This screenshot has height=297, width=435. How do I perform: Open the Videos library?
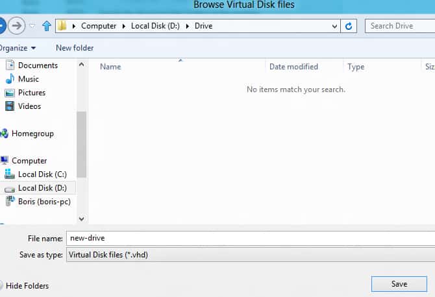click(29, 106)
